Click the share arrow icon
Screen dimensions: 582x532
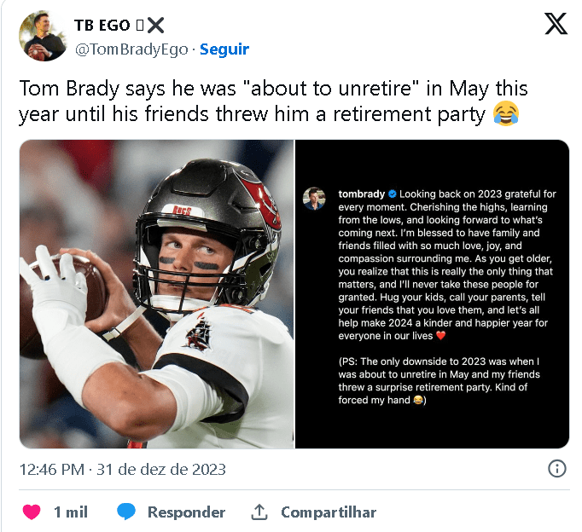[259, 512]
